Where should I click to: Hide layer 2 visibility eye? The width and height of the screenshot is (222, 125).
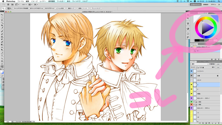[x=192, y=89]
